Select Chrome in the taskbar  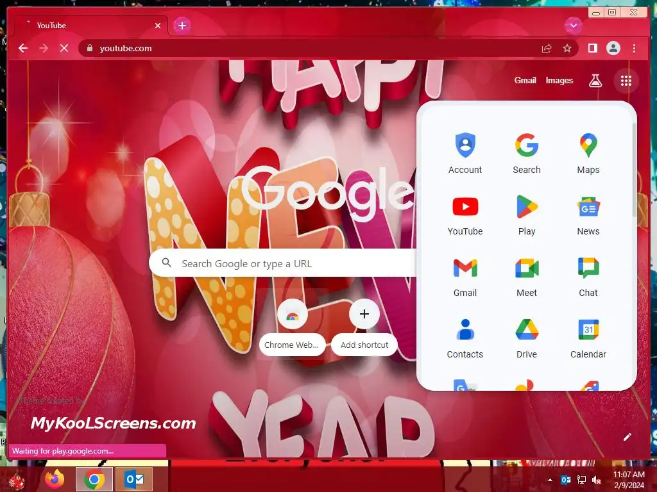click(94, 479)
